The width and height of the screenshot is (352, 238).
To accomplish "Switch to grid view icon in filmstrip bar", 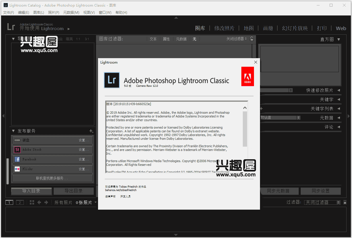I will [32, 202].
